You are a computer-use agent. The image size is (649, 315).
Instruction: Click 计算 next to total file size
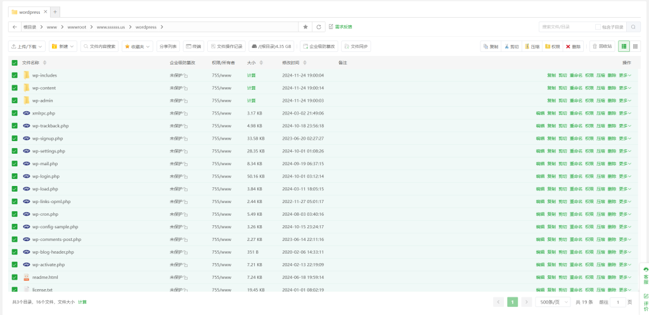(82, 302)
